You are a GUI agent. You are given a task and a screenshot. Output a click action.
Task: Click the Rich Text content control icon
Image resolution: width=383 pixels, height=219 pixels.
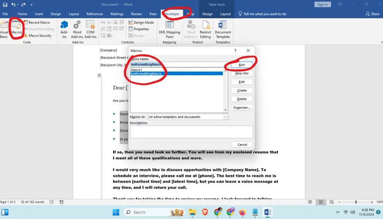(x=103, y=22)
